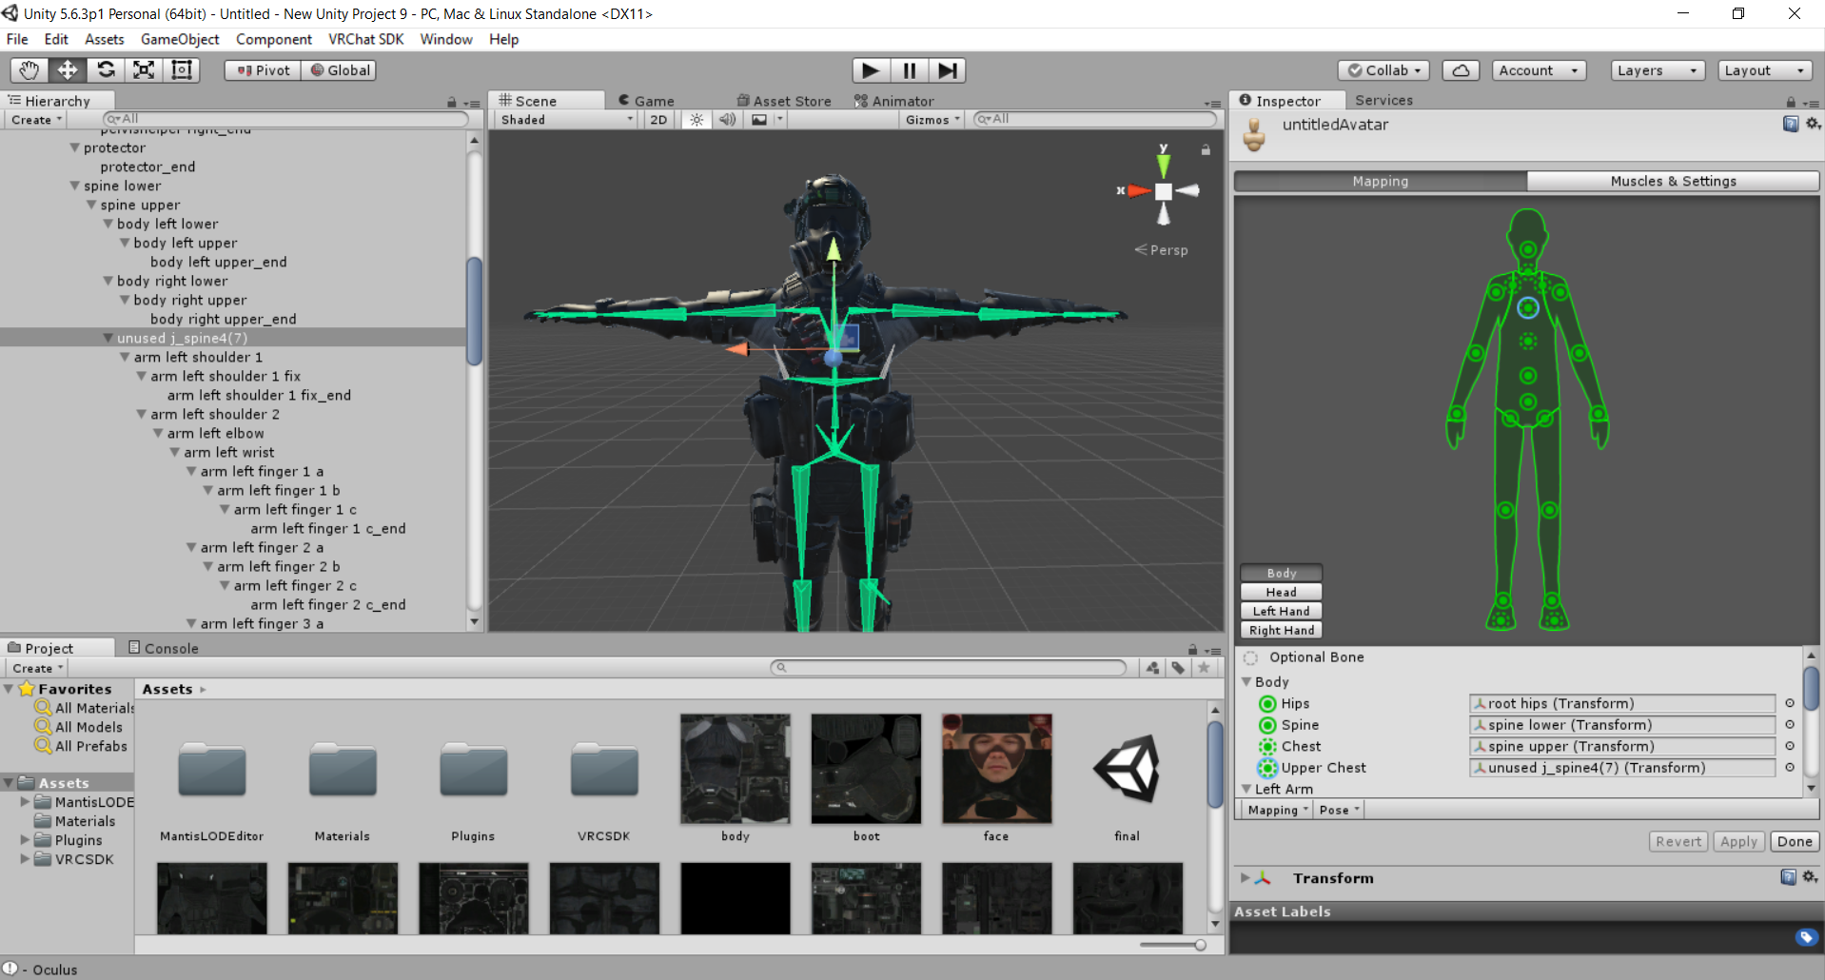Switch to Muscles & Settings tab
The image size is (1825, 980).
(x=1673, y=181)
